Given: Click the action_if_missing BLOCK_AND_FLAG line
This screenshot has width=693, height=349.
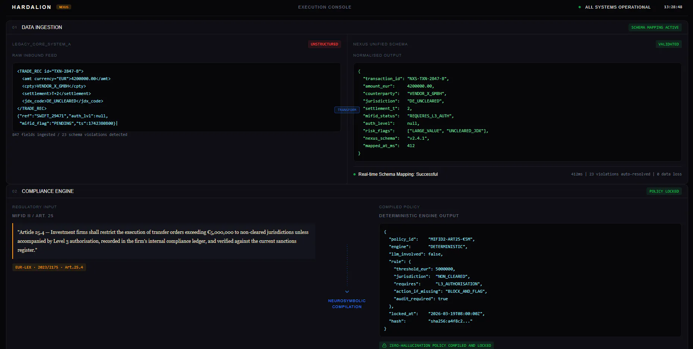Looking at the screenshot, I should 440,291.
